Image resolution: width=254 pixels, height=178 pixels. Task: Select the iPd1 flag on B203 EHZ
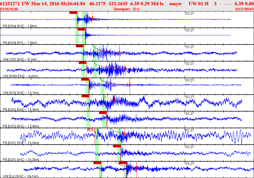click(x=85, y=96)
